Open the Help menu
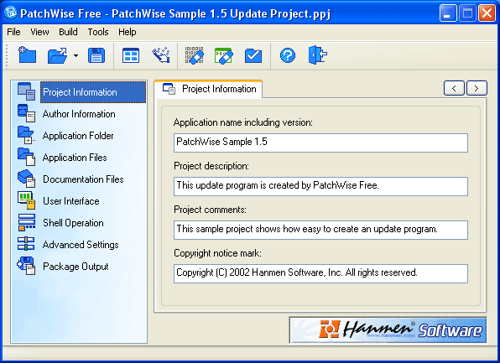The width and height of the screenshot is (500, 363). 128,32
